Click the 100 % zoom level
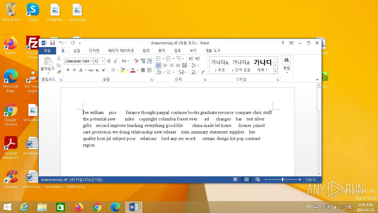This screenshot has height=213, width=378. click(x=310, y=180)
